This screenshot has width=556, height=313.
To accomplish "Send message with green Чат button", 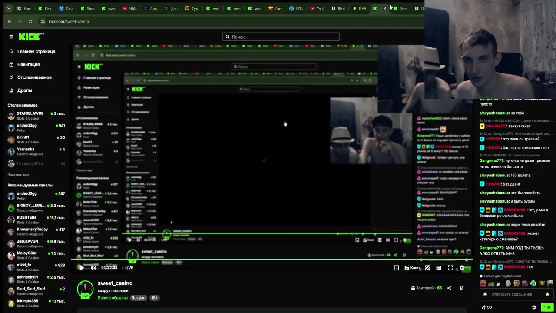I will (x=547, y=307).
